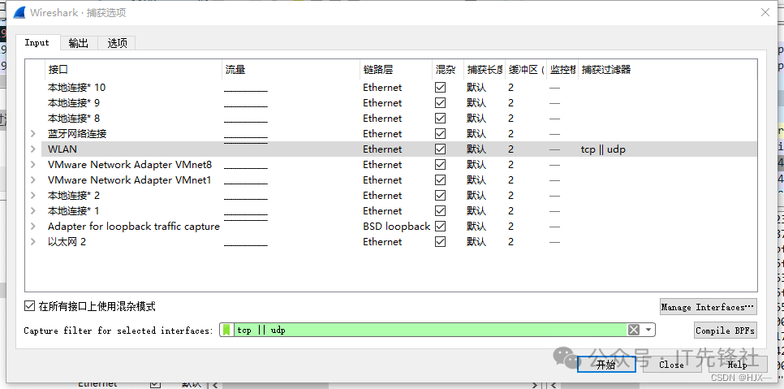Switch to the 输出 tab
This screenshot has width=784, height=389.
click(79, 43)
